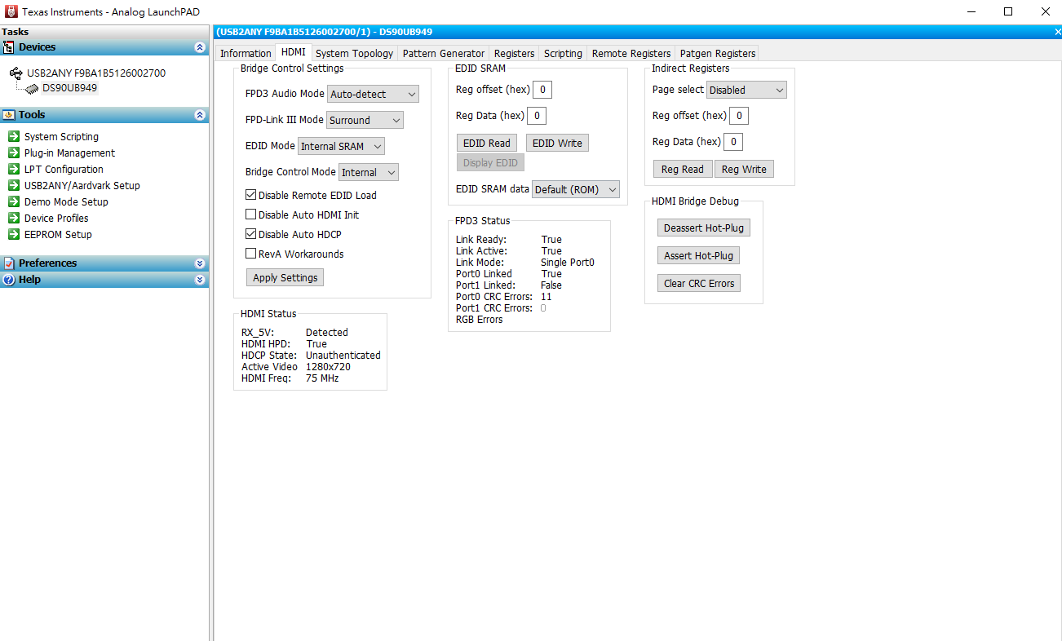
Task: Open the Bridge Control Mode dropdown
Action: tap(369, 172)
